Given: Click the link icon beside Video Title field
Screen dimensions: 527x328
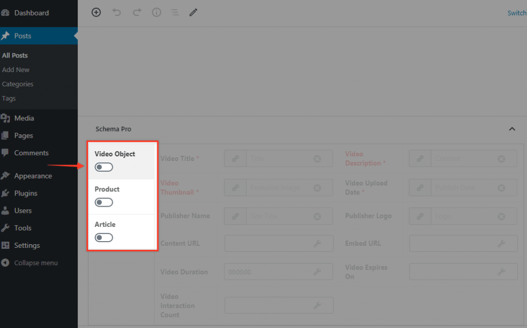Looking at the screenshot, I should coord(235,158).
